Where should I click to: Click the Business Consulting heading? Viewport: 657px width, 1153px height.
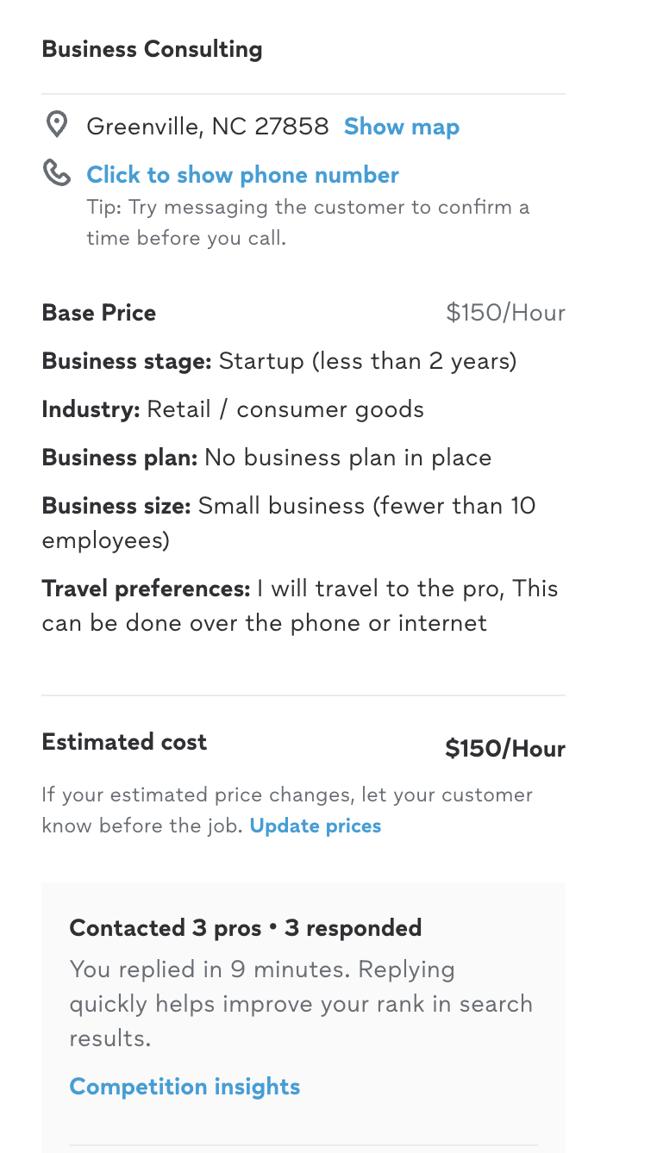pos(152,49)
